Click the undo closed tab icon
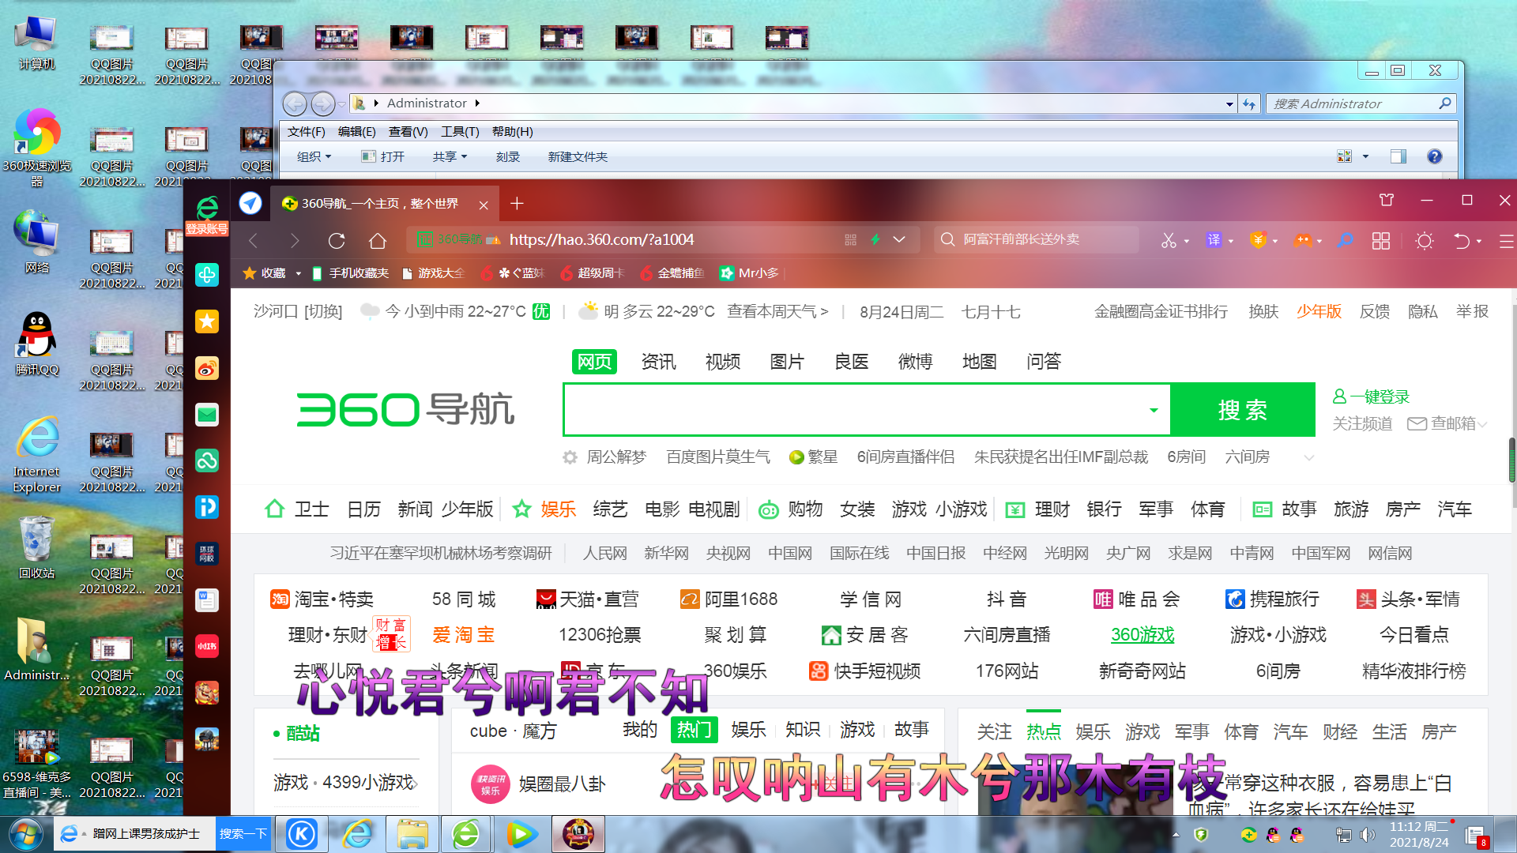The image size is (1517, 853). [x=1462, y=241]
